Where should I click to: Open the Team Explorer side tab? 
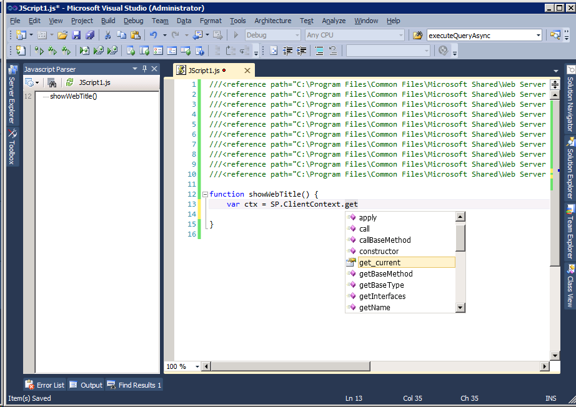pyautogui.click(x=570, y=232)
